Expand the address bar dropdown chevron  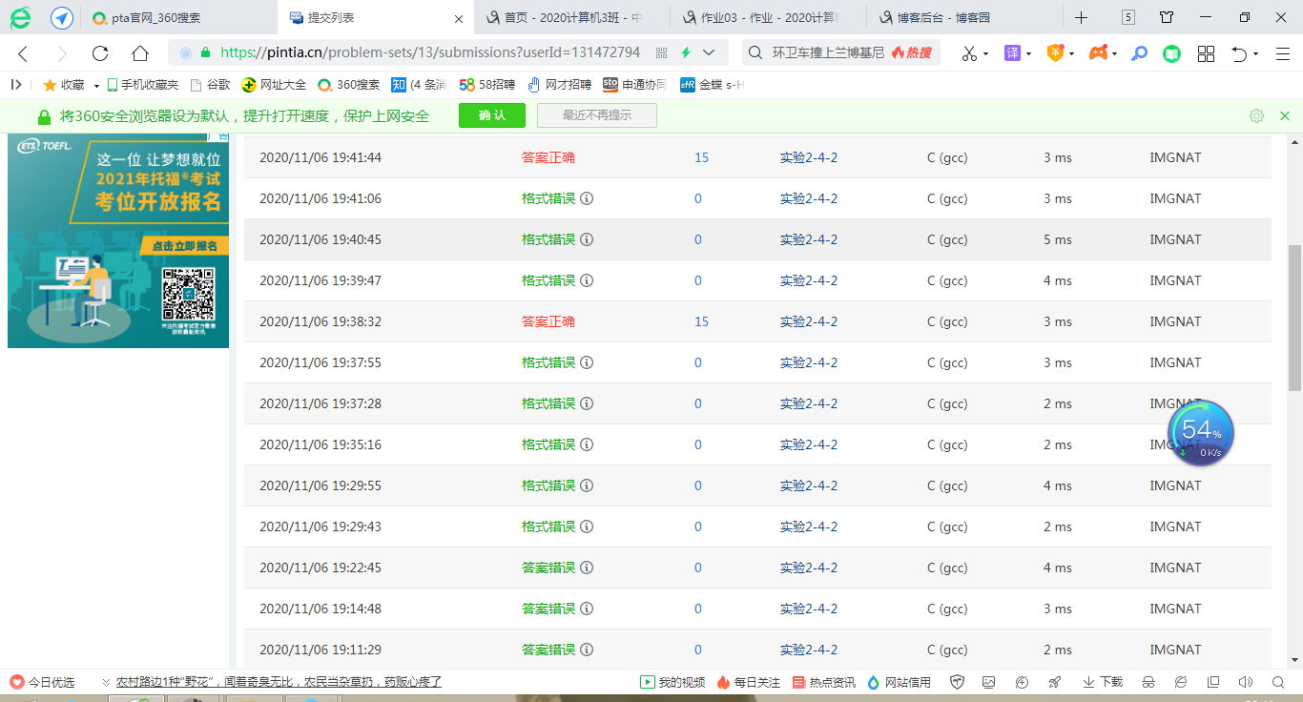[x=710, y=53]
